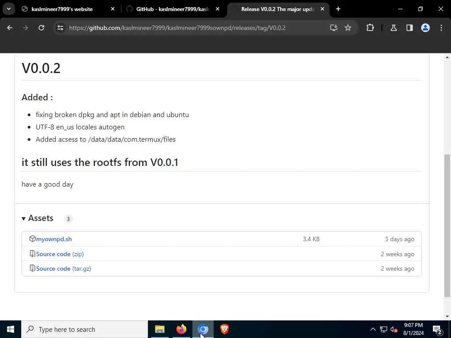Open Chrome from the taskbar
451x338 pixels.
(203, 329)
